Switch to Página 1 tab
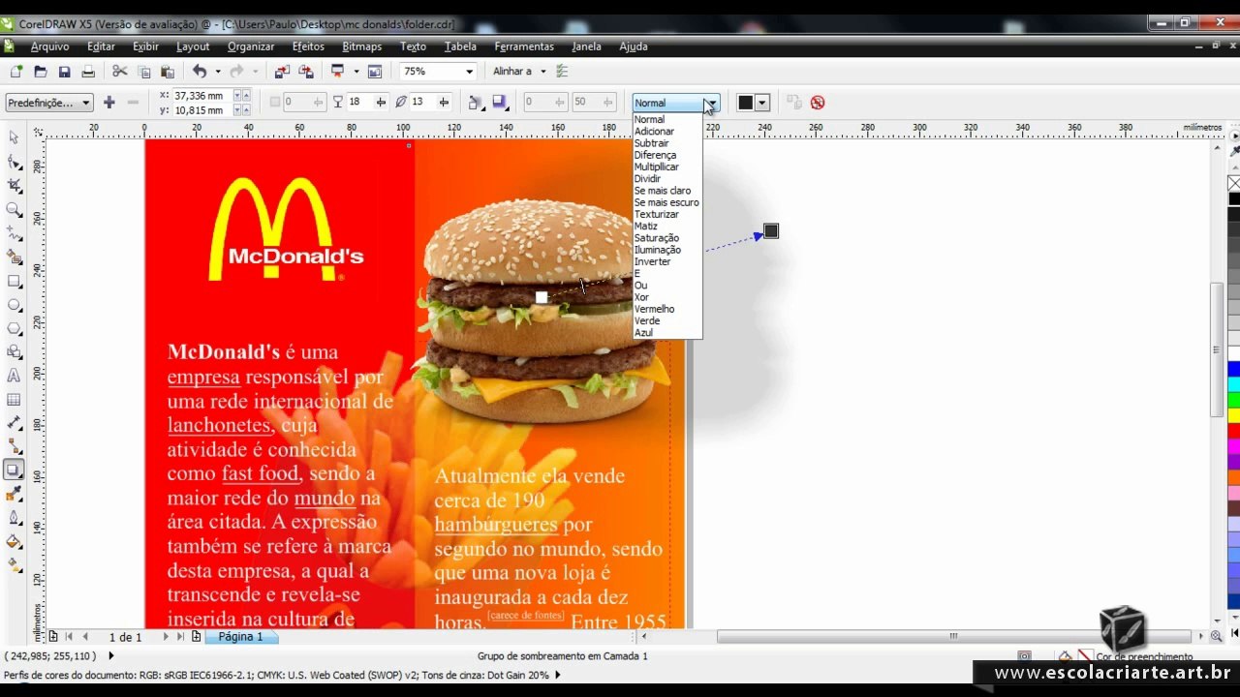This screenshot has width=1240, height=697. click(x=240, y=637)
